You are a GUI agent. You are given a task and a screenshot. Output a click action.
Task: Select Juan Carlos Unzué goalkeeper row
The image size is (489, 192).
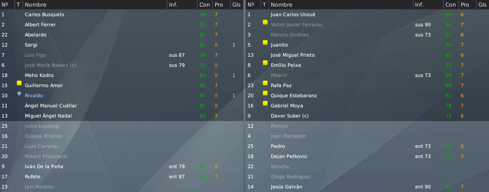coord(368,14)
